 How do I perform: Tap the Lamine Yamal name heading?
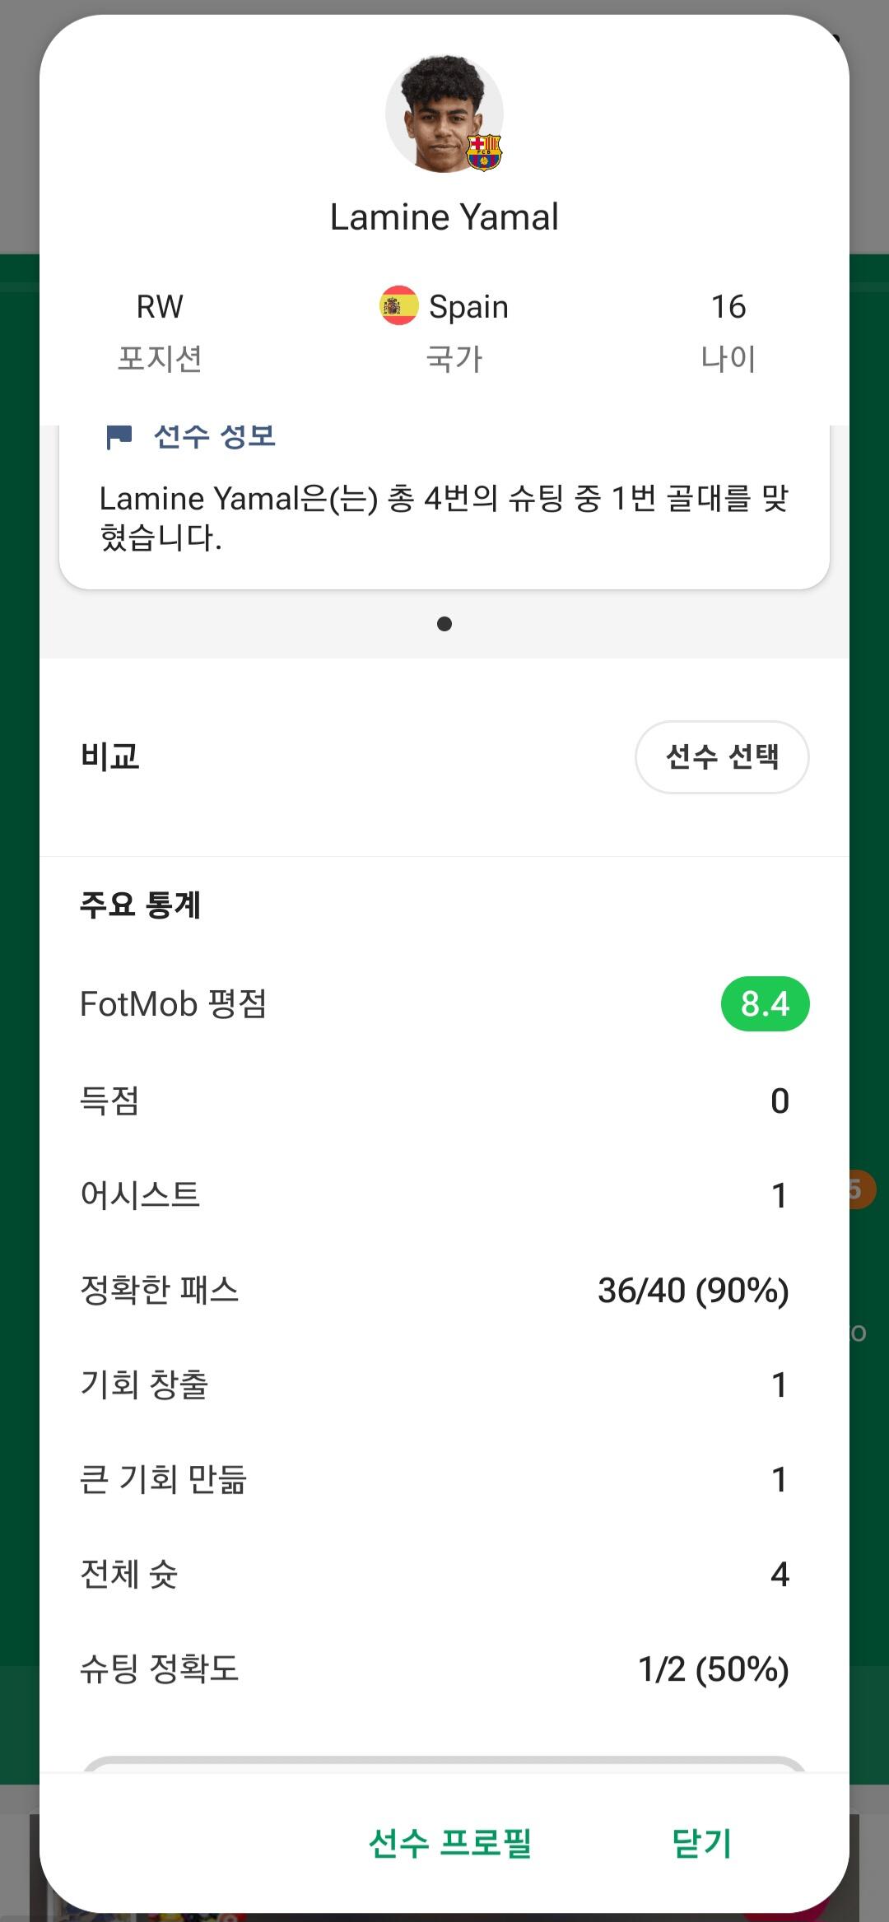444,217
